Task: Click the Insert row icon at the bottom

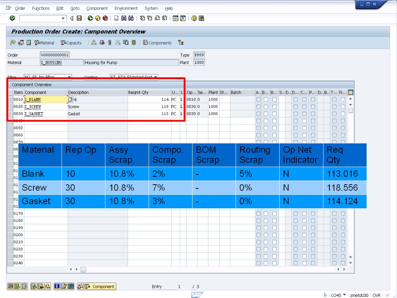Action: 33,286
